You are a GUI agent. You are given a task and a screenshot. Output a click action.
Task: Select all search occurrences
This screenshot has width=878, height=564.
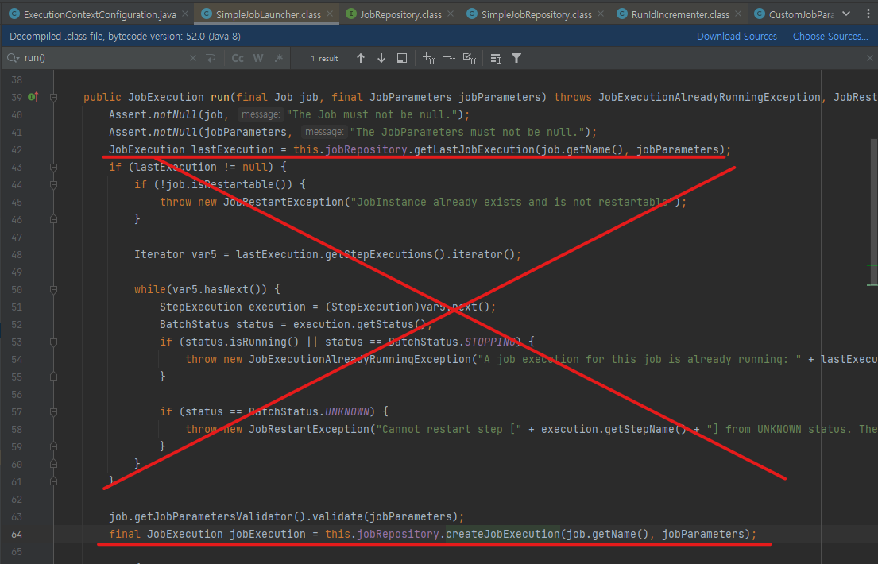(470, 58)
